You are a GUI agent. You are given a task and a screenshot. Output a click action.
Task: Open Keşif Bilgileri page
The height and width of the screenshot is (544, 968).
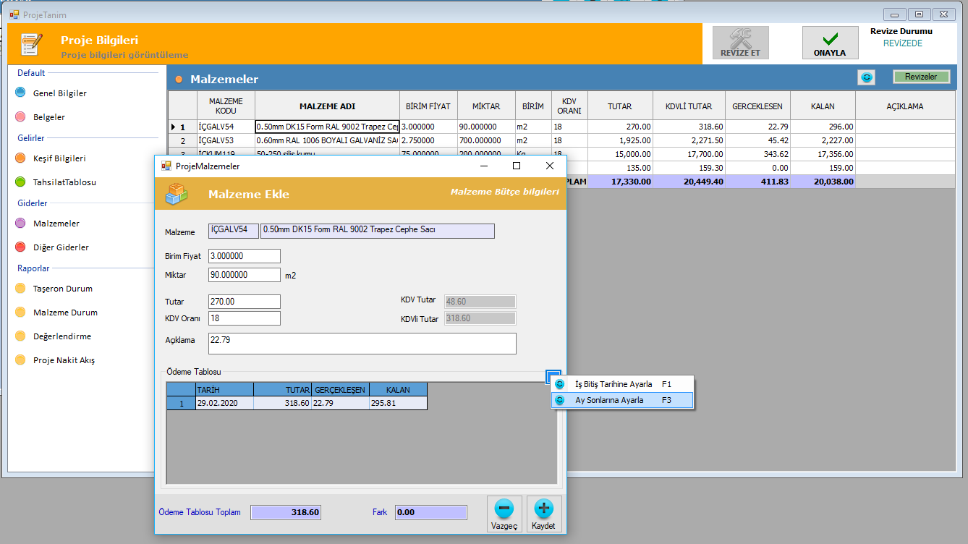60,158
